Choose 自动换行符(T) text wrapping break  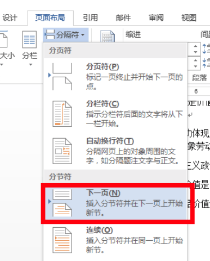(115, 151)
